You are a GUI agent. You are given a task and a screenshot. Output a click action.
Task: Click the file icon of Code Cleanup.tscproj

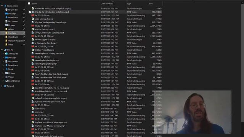32,19
